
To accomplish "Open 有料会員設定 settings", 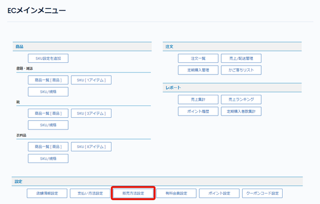I will 177,193.
